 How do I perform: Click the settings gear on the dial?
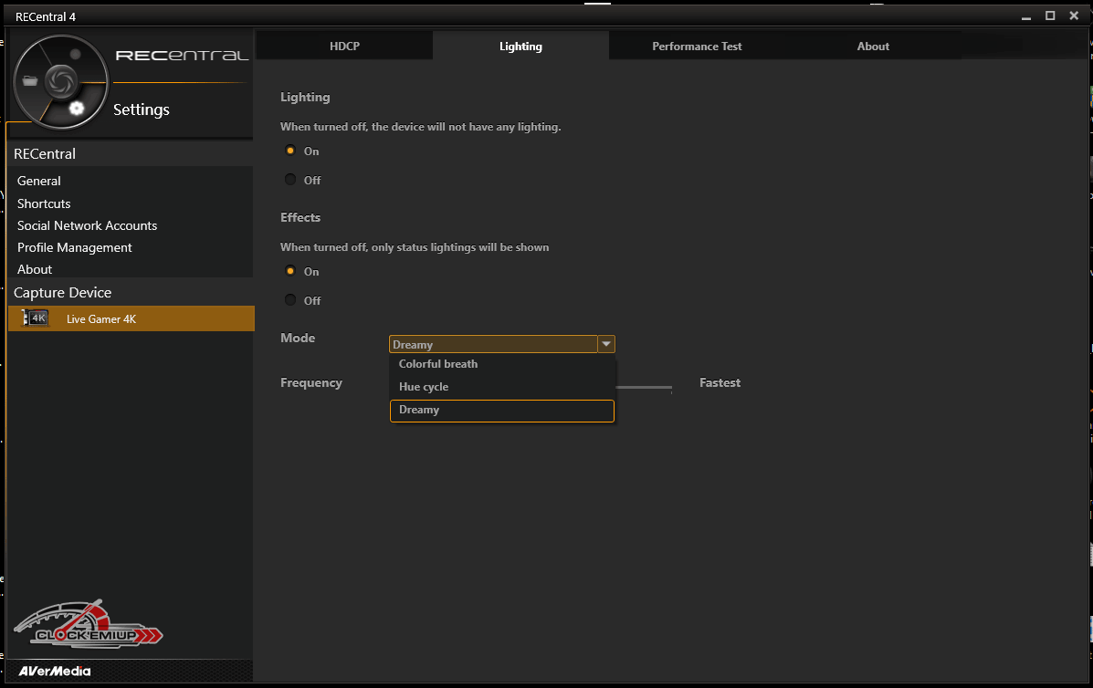pos(76,109)
